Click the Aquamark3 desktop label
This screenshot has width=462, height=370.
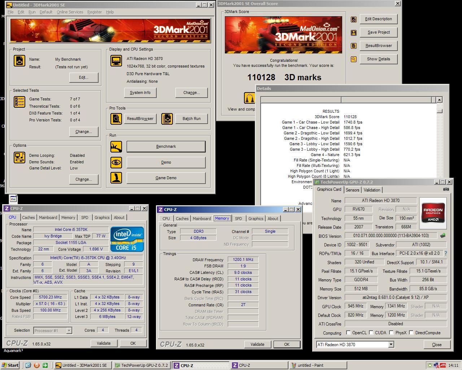[x=13, y=350]
